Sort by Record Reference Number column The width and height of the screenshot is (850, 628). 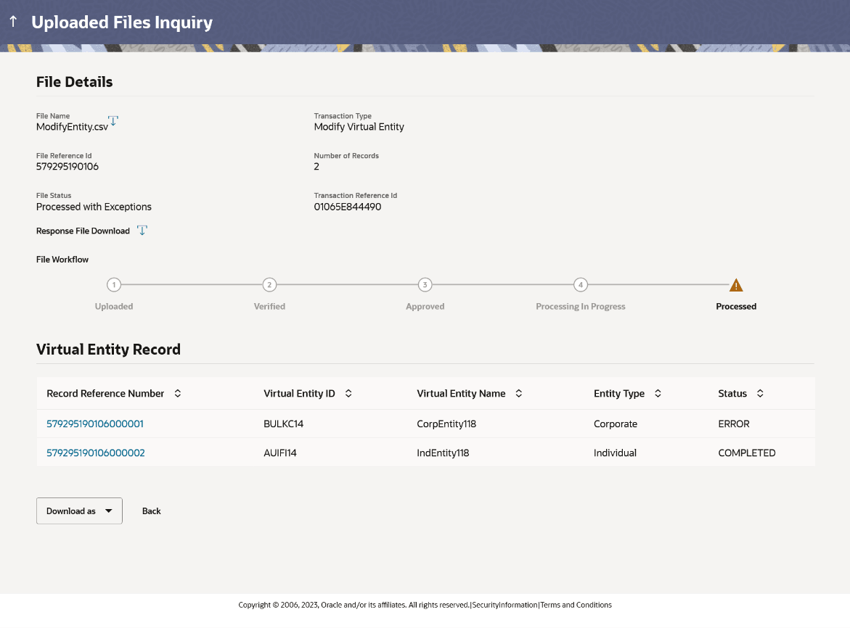point(178,393)
